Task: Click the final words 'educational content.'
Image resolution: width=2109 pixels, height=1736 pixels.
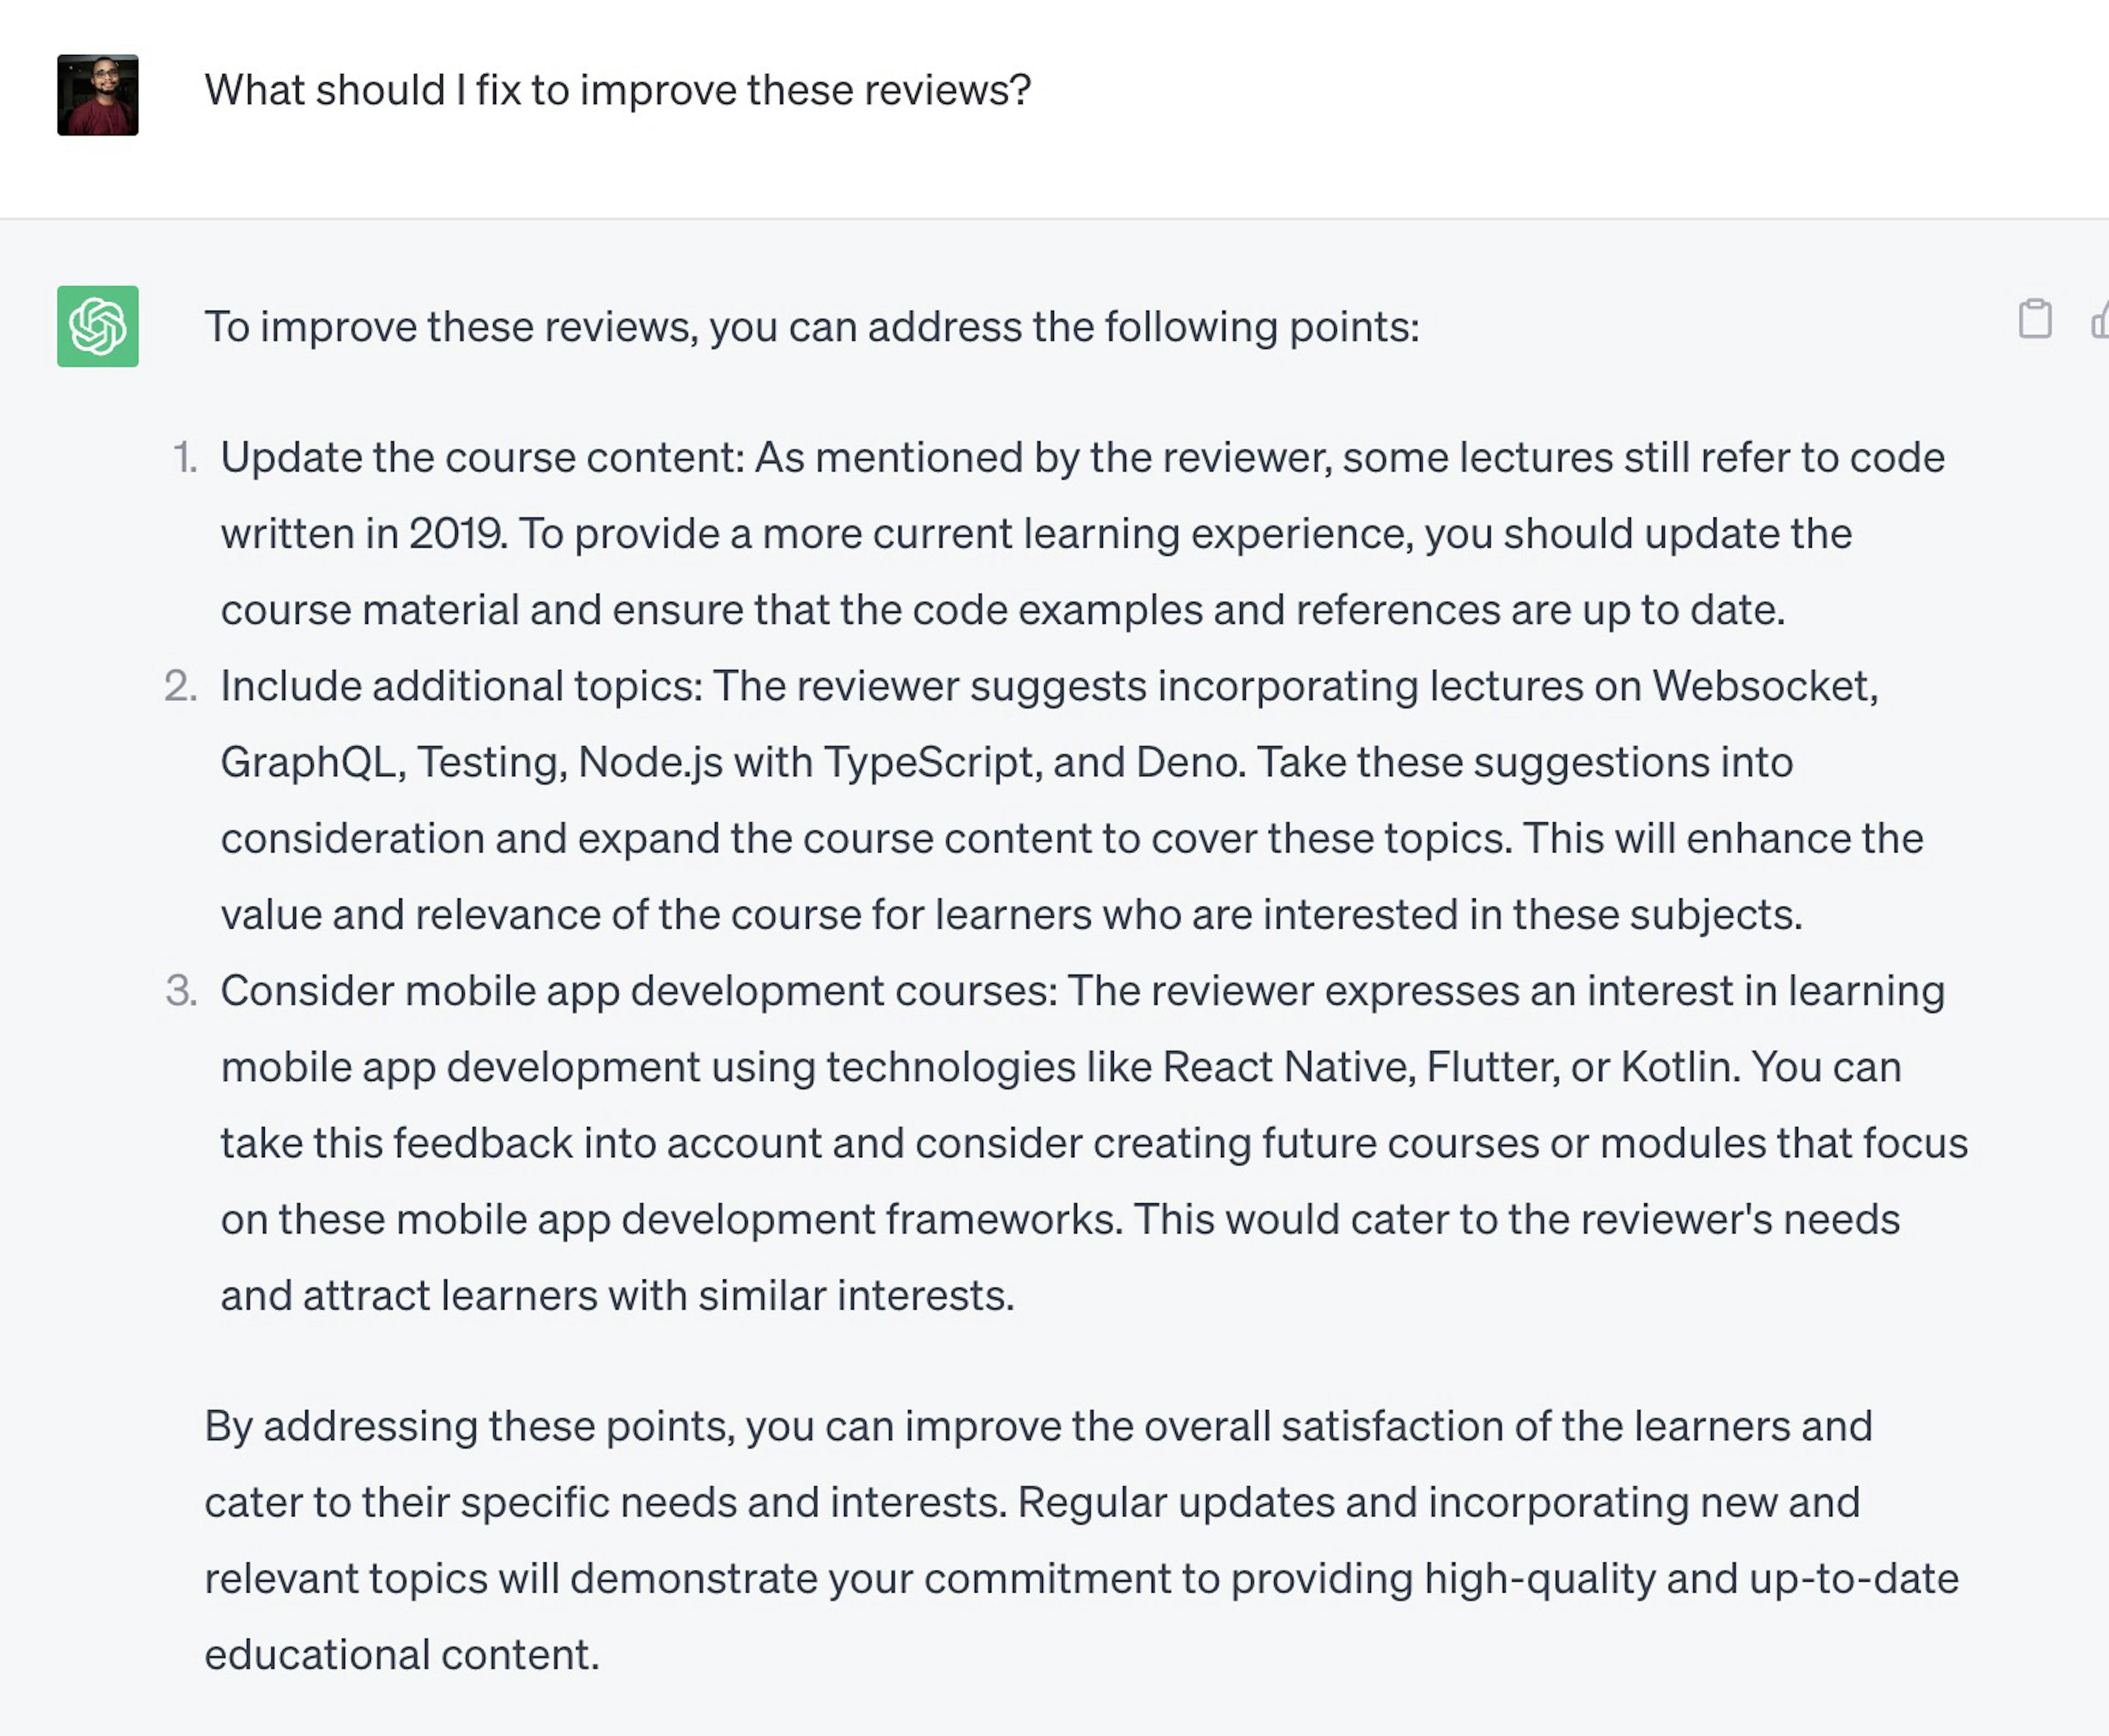Action: [402, 1655]
